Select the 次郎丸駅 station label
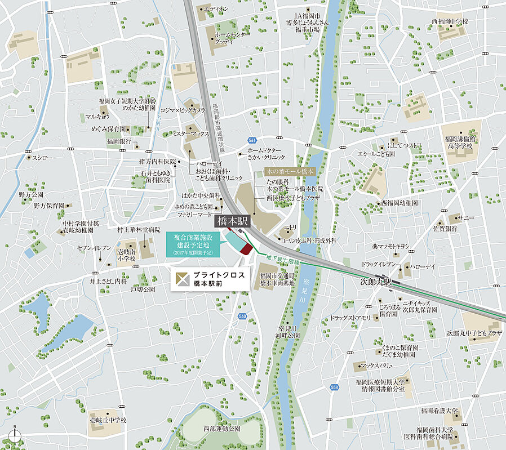 [x=376, y=282]
